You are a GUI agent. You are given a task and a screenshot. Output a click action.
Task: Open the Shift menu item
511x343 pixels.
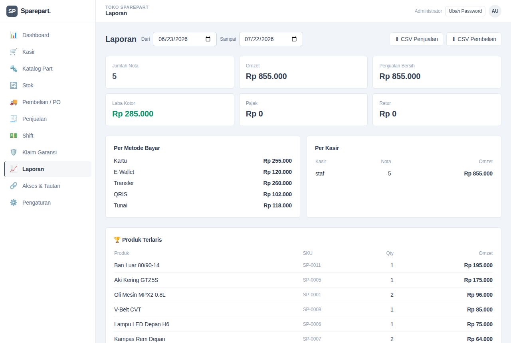click(48, 136)
